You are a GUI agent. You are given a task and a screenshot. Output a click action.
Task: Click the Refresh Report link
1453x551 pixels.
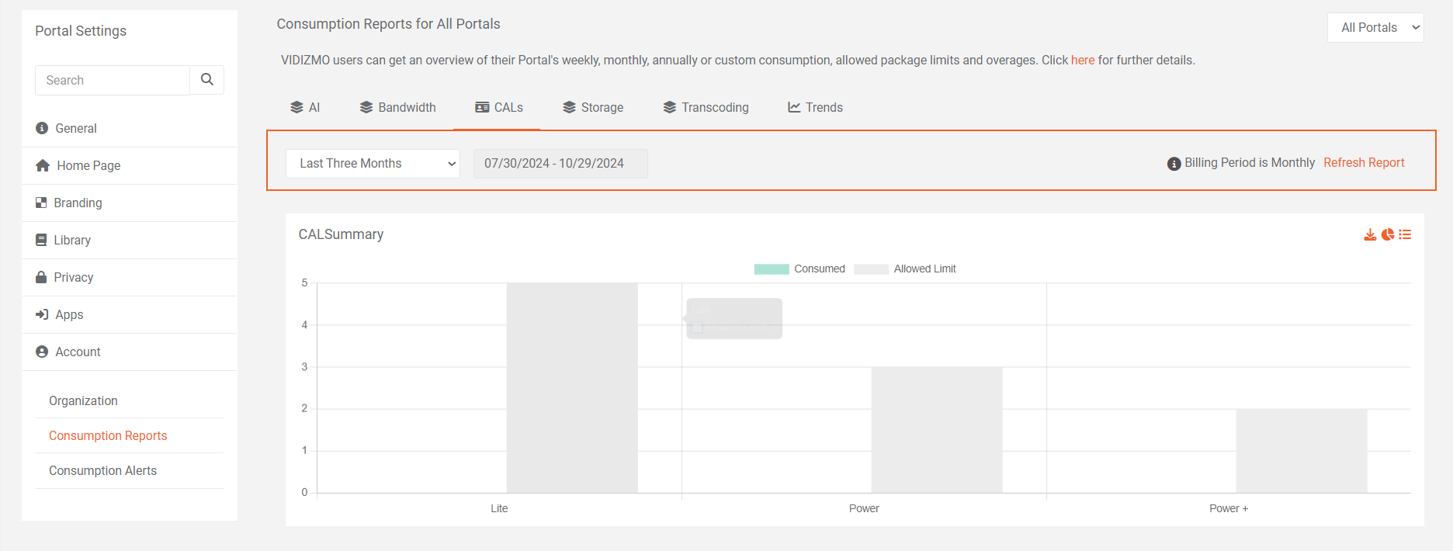point(1364,163)
